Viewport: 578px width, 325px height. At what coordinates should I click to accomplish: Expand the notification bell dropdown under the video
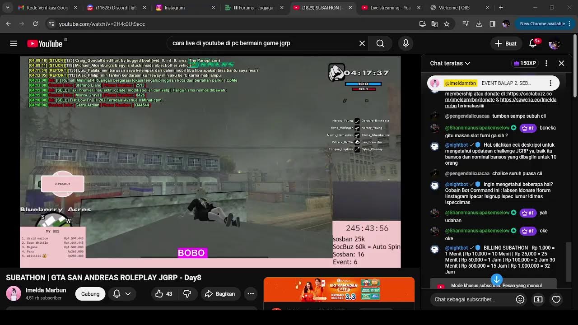point(122,294)
